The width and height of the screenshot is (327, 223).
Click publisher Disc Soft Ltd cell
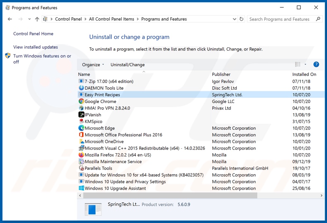pyautogui.click(x=224, y=88)
